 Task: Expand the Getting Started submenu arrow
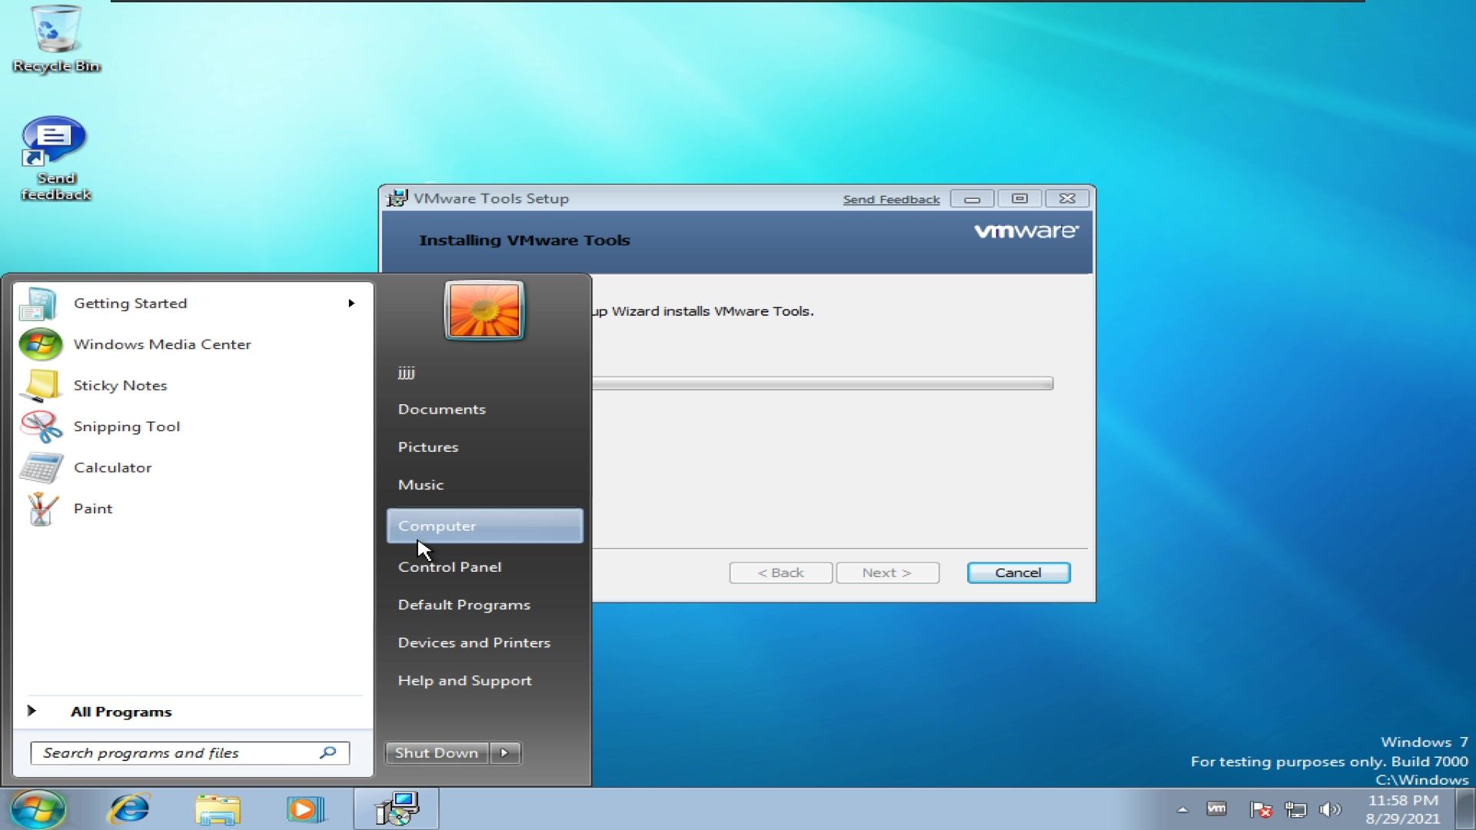[351, 303]
